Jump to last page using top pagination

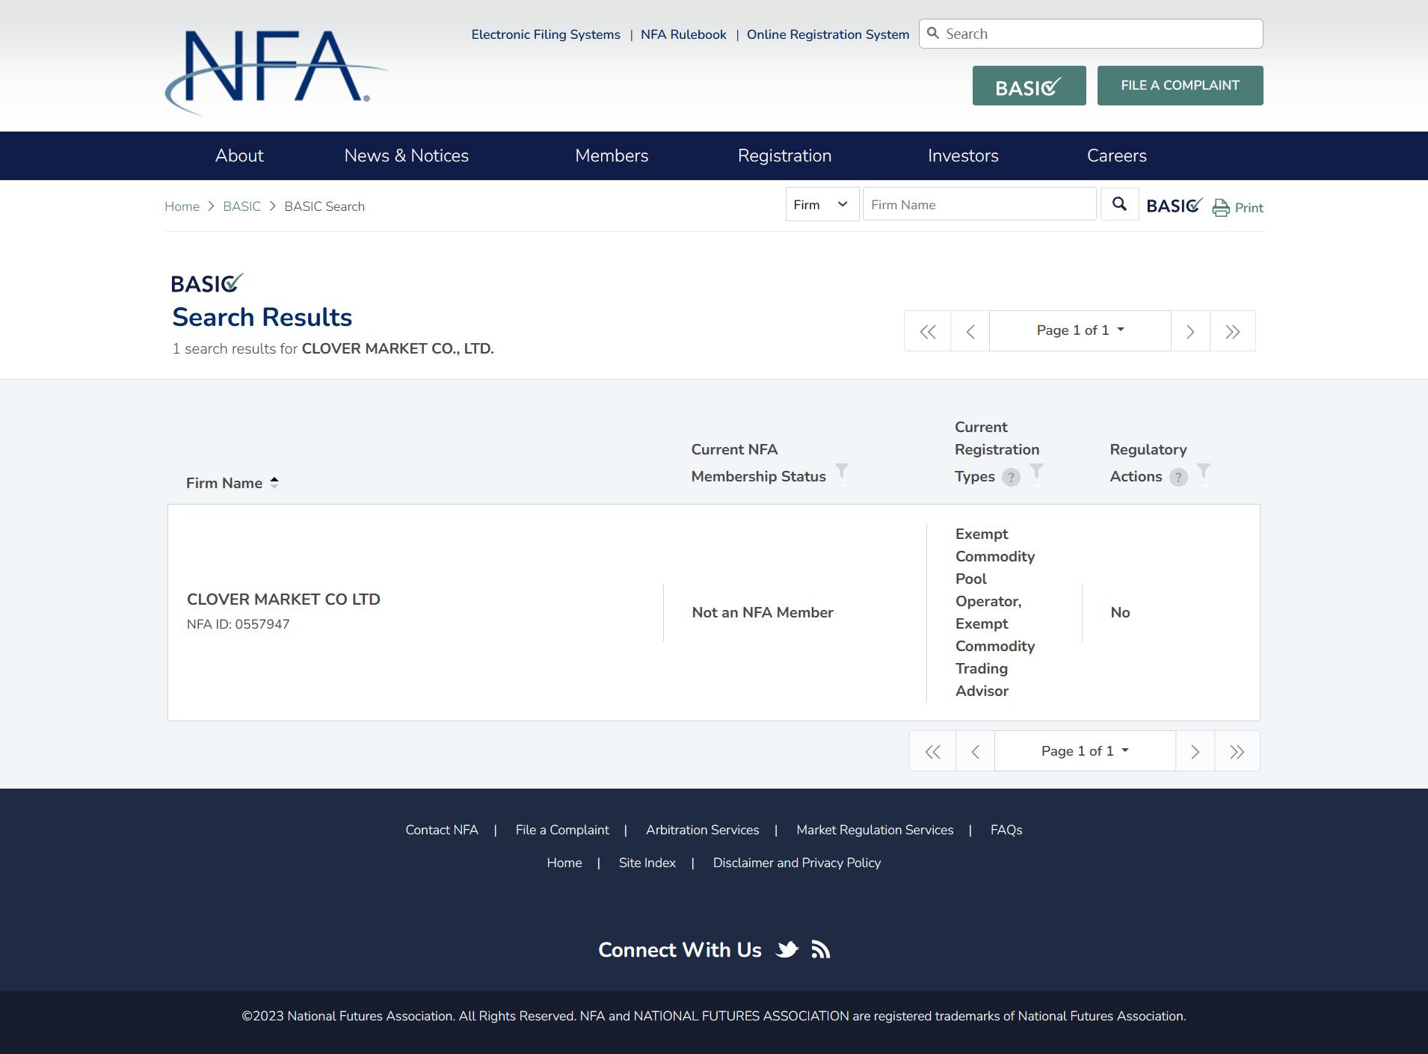(1233, 331)
